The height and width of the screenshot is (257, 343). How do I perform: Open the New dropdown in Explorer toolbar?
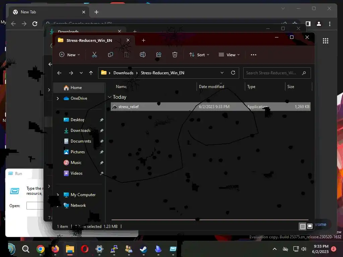click(x=70, y=55)
